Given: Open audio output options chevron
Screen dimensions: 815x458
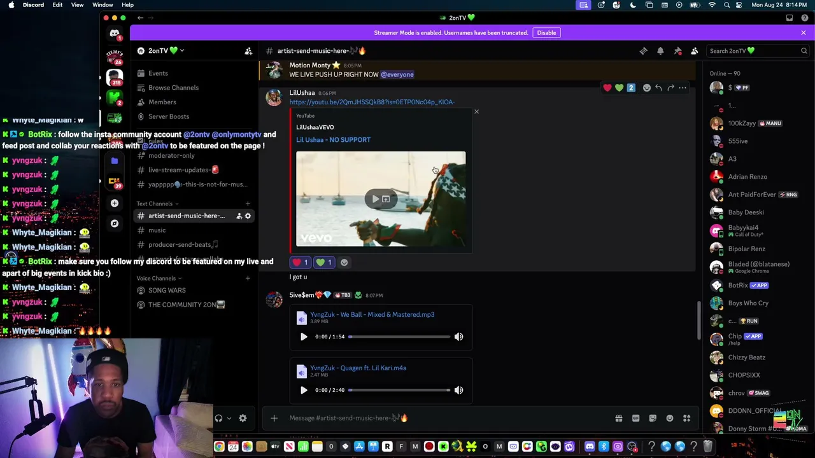Looking at the screenshot, I should click(229, 418).
